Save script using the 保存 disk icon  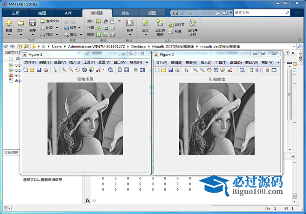pyautogui.click(x=33, y=23)
